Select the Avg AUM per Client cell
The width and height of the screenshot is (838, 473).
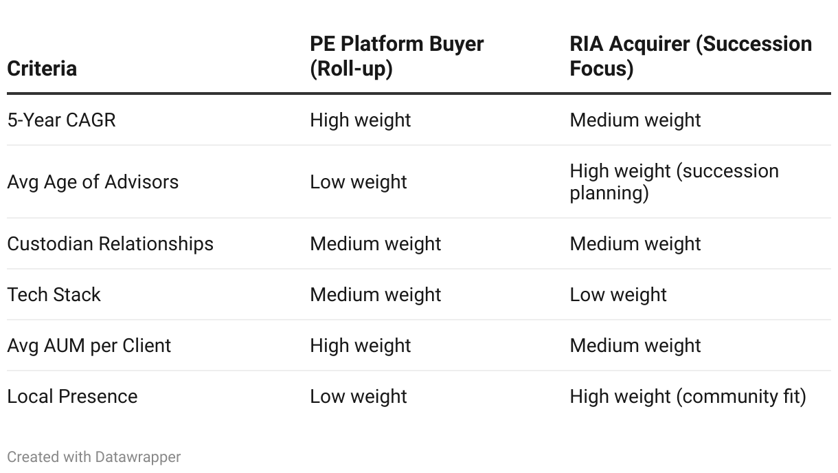(89, 345)
